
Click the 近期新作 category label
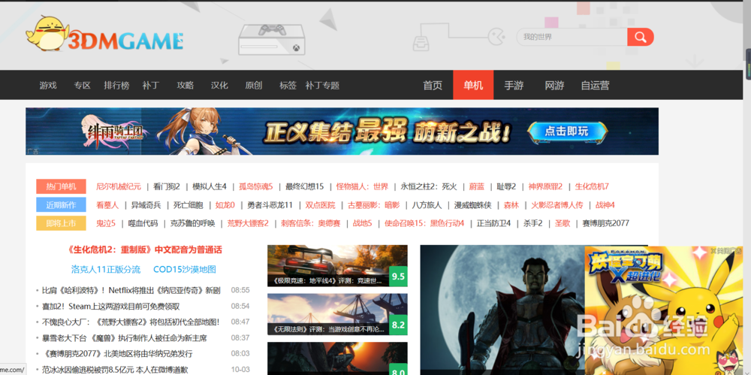(61, 204)
